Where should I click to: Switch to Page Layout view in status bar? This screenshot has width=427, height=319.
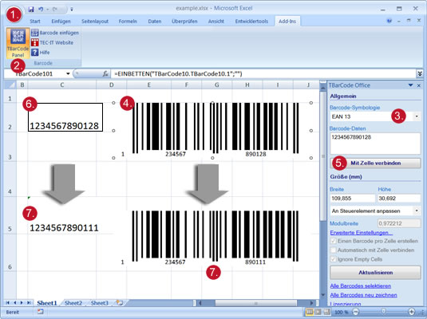(x=318, y=312)
